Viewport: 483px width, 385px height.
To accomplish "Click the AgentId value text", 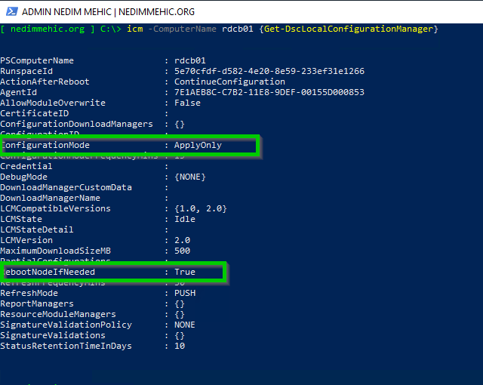I will 269,92.
